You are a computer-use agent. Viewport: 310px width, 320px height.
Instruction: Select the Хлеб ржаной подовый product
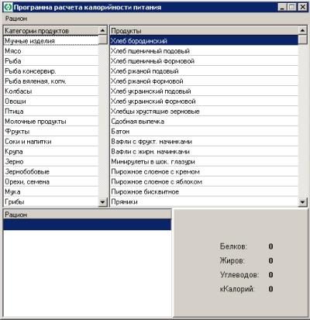(204, 71)
